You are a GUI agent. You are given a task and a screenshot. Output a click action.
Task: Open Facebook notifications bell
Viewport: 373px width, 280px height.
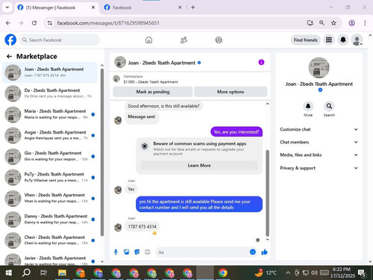pyautogui.click(x=343, y=40)
